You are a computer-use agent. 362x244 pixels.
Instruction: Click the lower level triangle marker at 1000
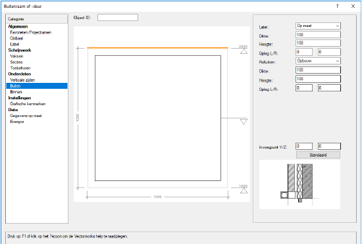click(244, 191)
